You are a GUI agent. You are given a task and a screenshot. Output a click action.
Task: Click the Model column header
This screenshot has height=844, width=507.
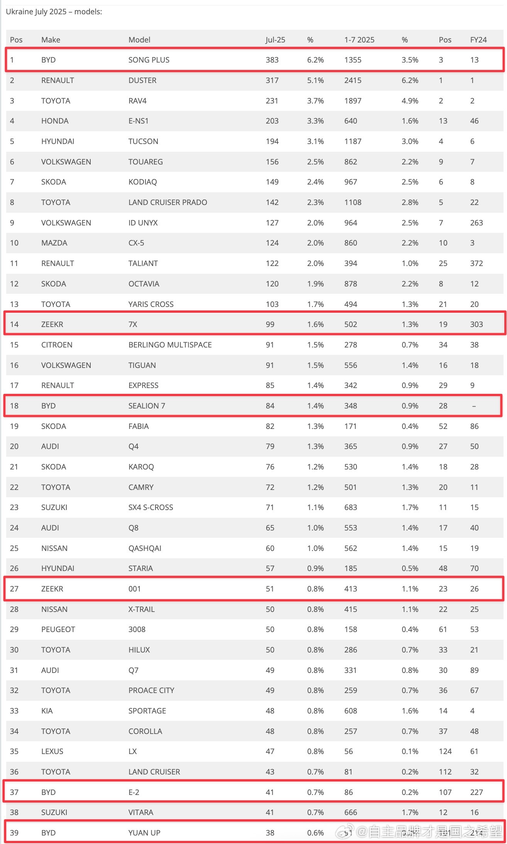tap(139, 40)
